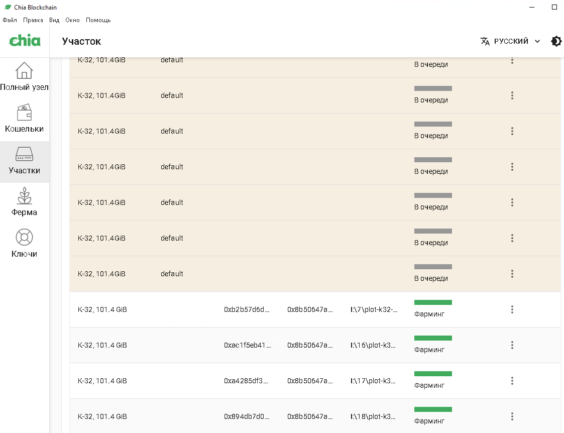The width and height of the screenshot is (564, 433).
Task: Click key 0x8b50647a… in the I:\18 row
Action: click(310, 416)
